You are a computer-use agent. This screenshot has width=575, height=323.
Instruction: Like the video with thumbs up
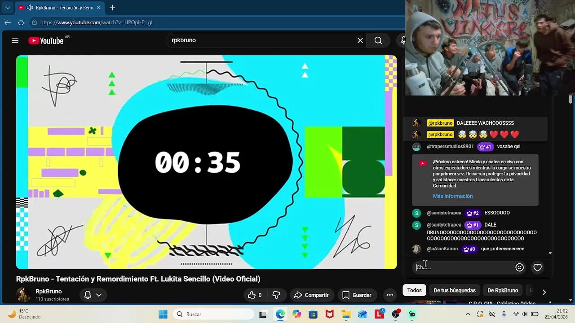255,295
